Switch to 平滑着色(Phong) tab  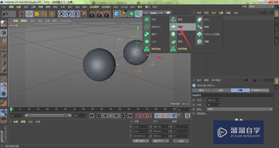259,90
